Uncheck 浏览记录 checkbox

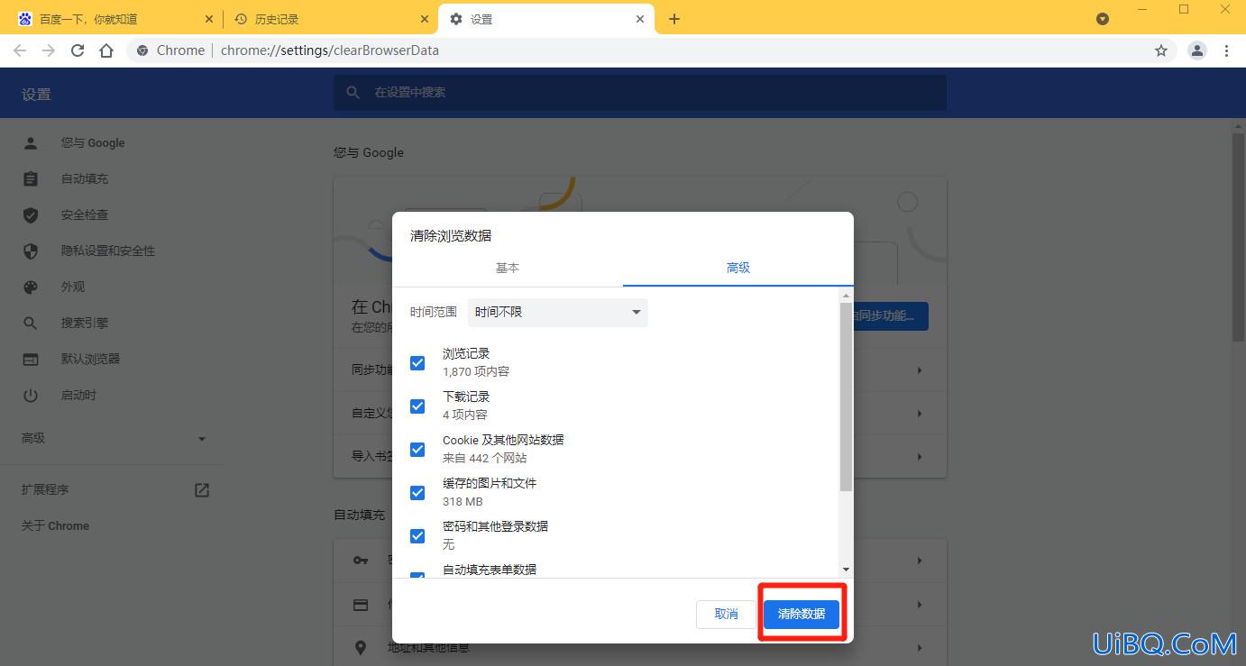(417, 362)
